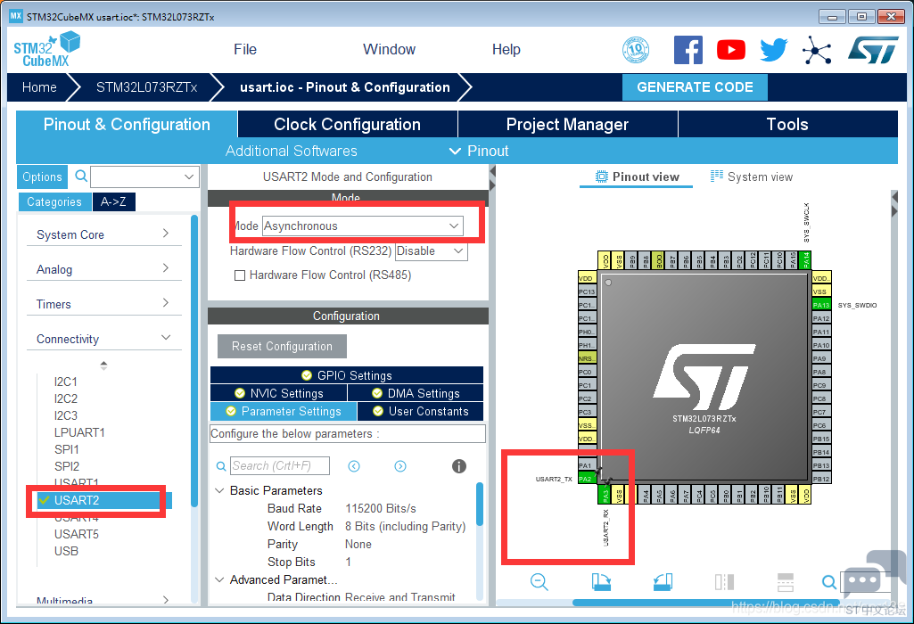914x624 pixels.
Task: Rotate the chip view clockwise
Action: [x=601, y=581]
